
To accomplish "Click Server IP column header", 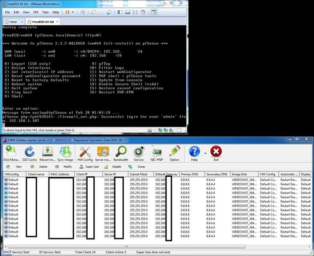I will (x=115, y=174).
